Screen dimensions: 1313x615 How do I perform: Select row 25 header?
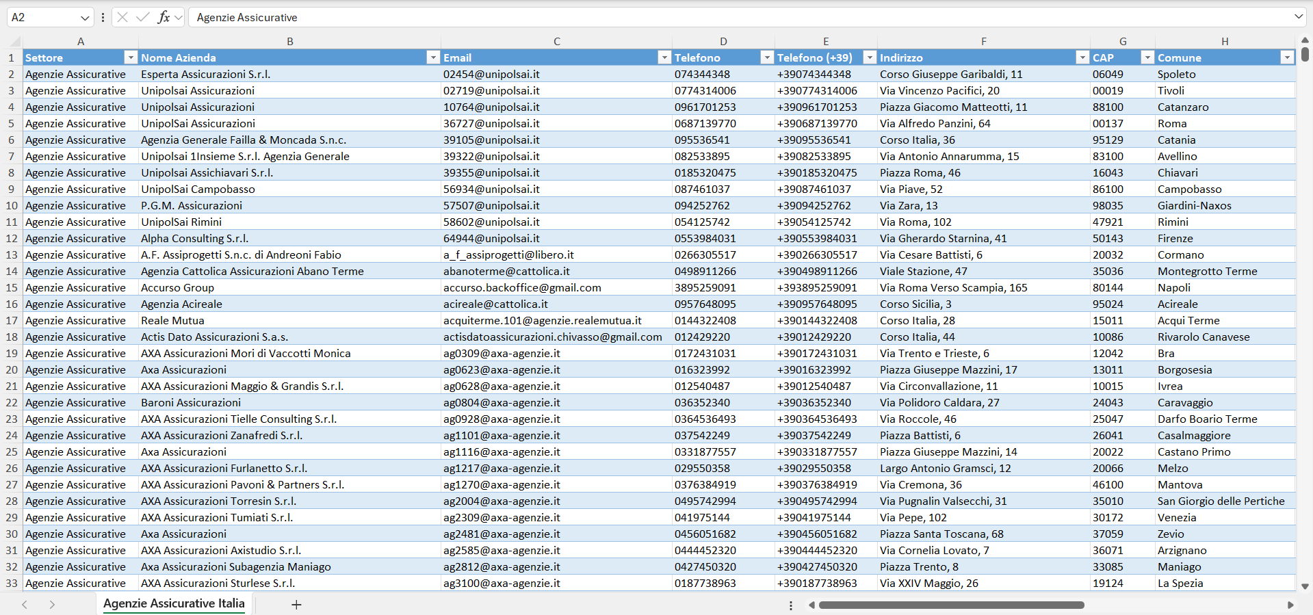[x=12, y=452]
